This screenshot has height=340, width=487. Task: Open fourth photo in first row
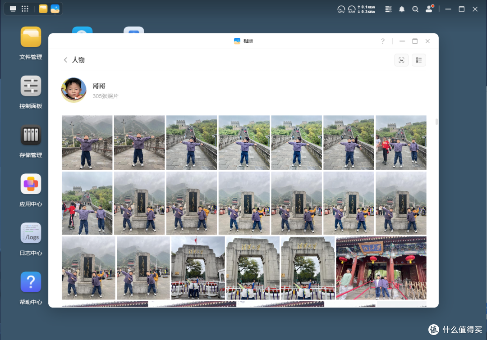click(244, 143)
